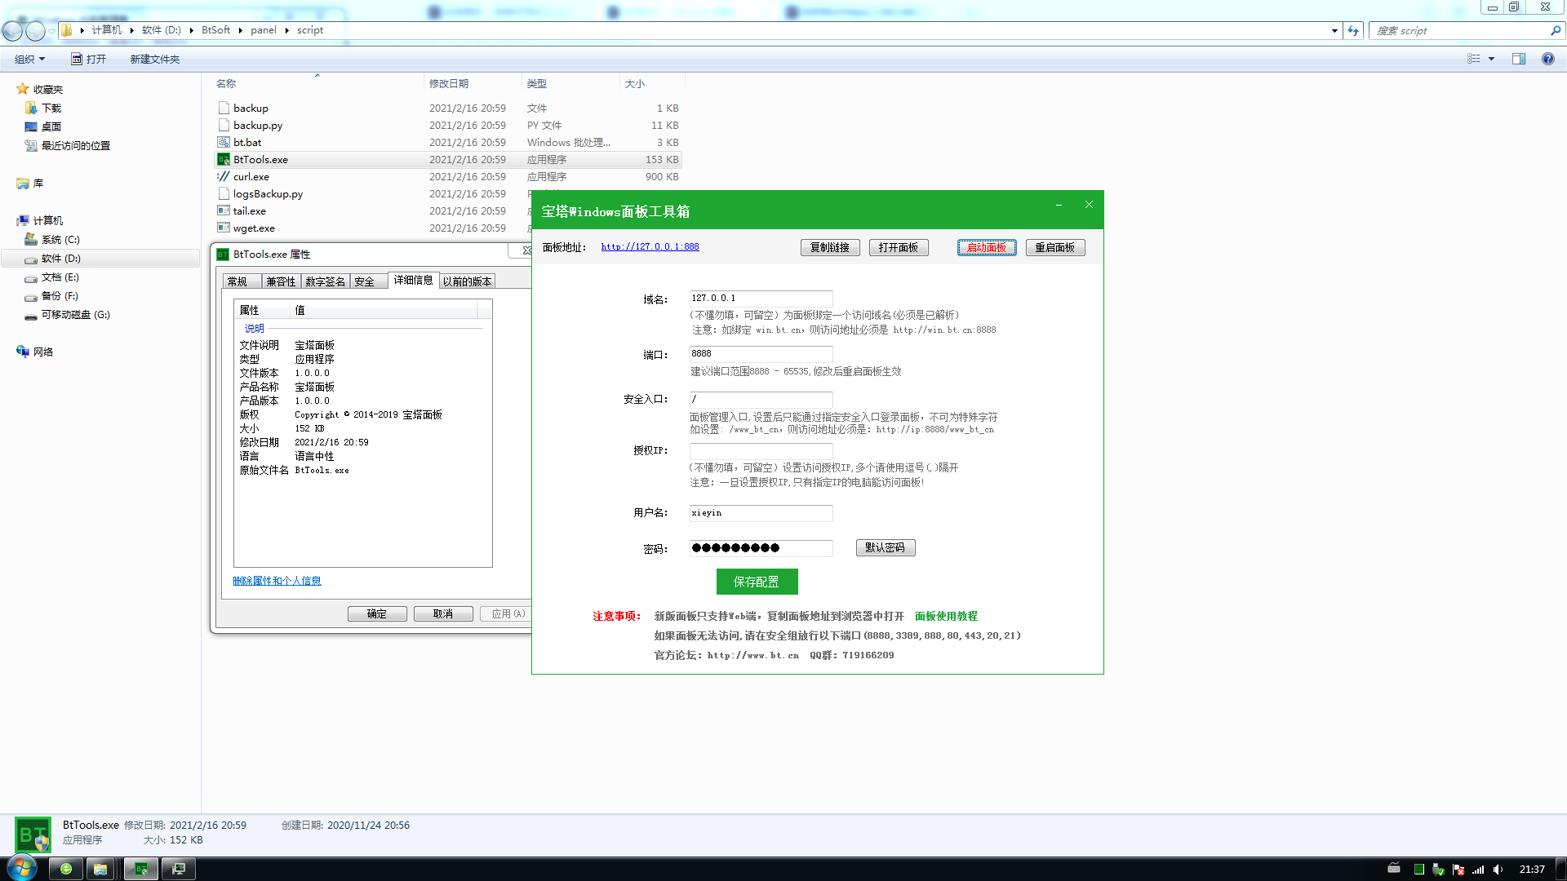The height and width of the screenshot is (881, 1567).
Task: Click the Explorer back navigation button
Action: pos(12,31)
